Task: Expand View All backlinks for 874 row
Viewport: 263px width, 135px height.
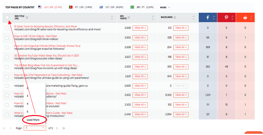Action: coord(181,76)
